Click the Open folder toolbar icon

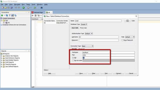pyautogui.click(x=5, y=8)
